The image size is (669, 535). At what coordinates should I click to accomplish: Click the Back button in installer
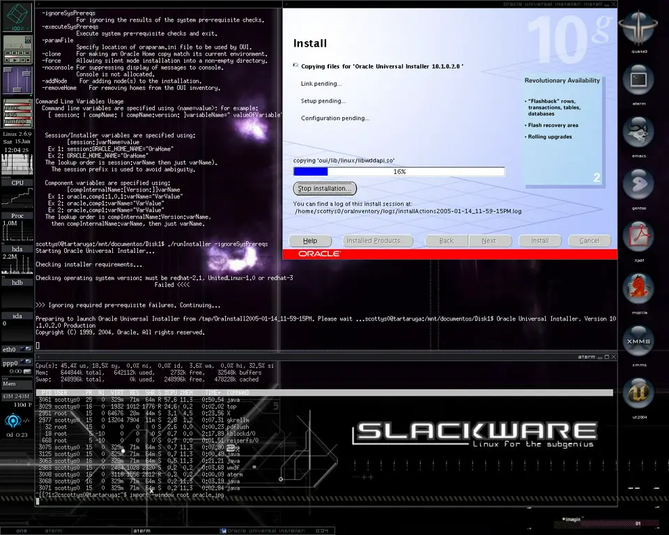pyautogui.click(x=446, y=241)
